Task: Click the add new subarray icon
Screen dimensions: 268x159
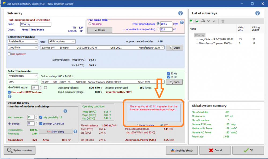Action: click(191, 21)
